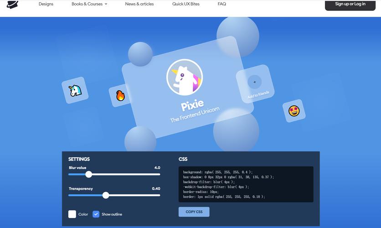Click the star-eyes emoji glass tile
The image size is (381, 228).
click(294, 111)
